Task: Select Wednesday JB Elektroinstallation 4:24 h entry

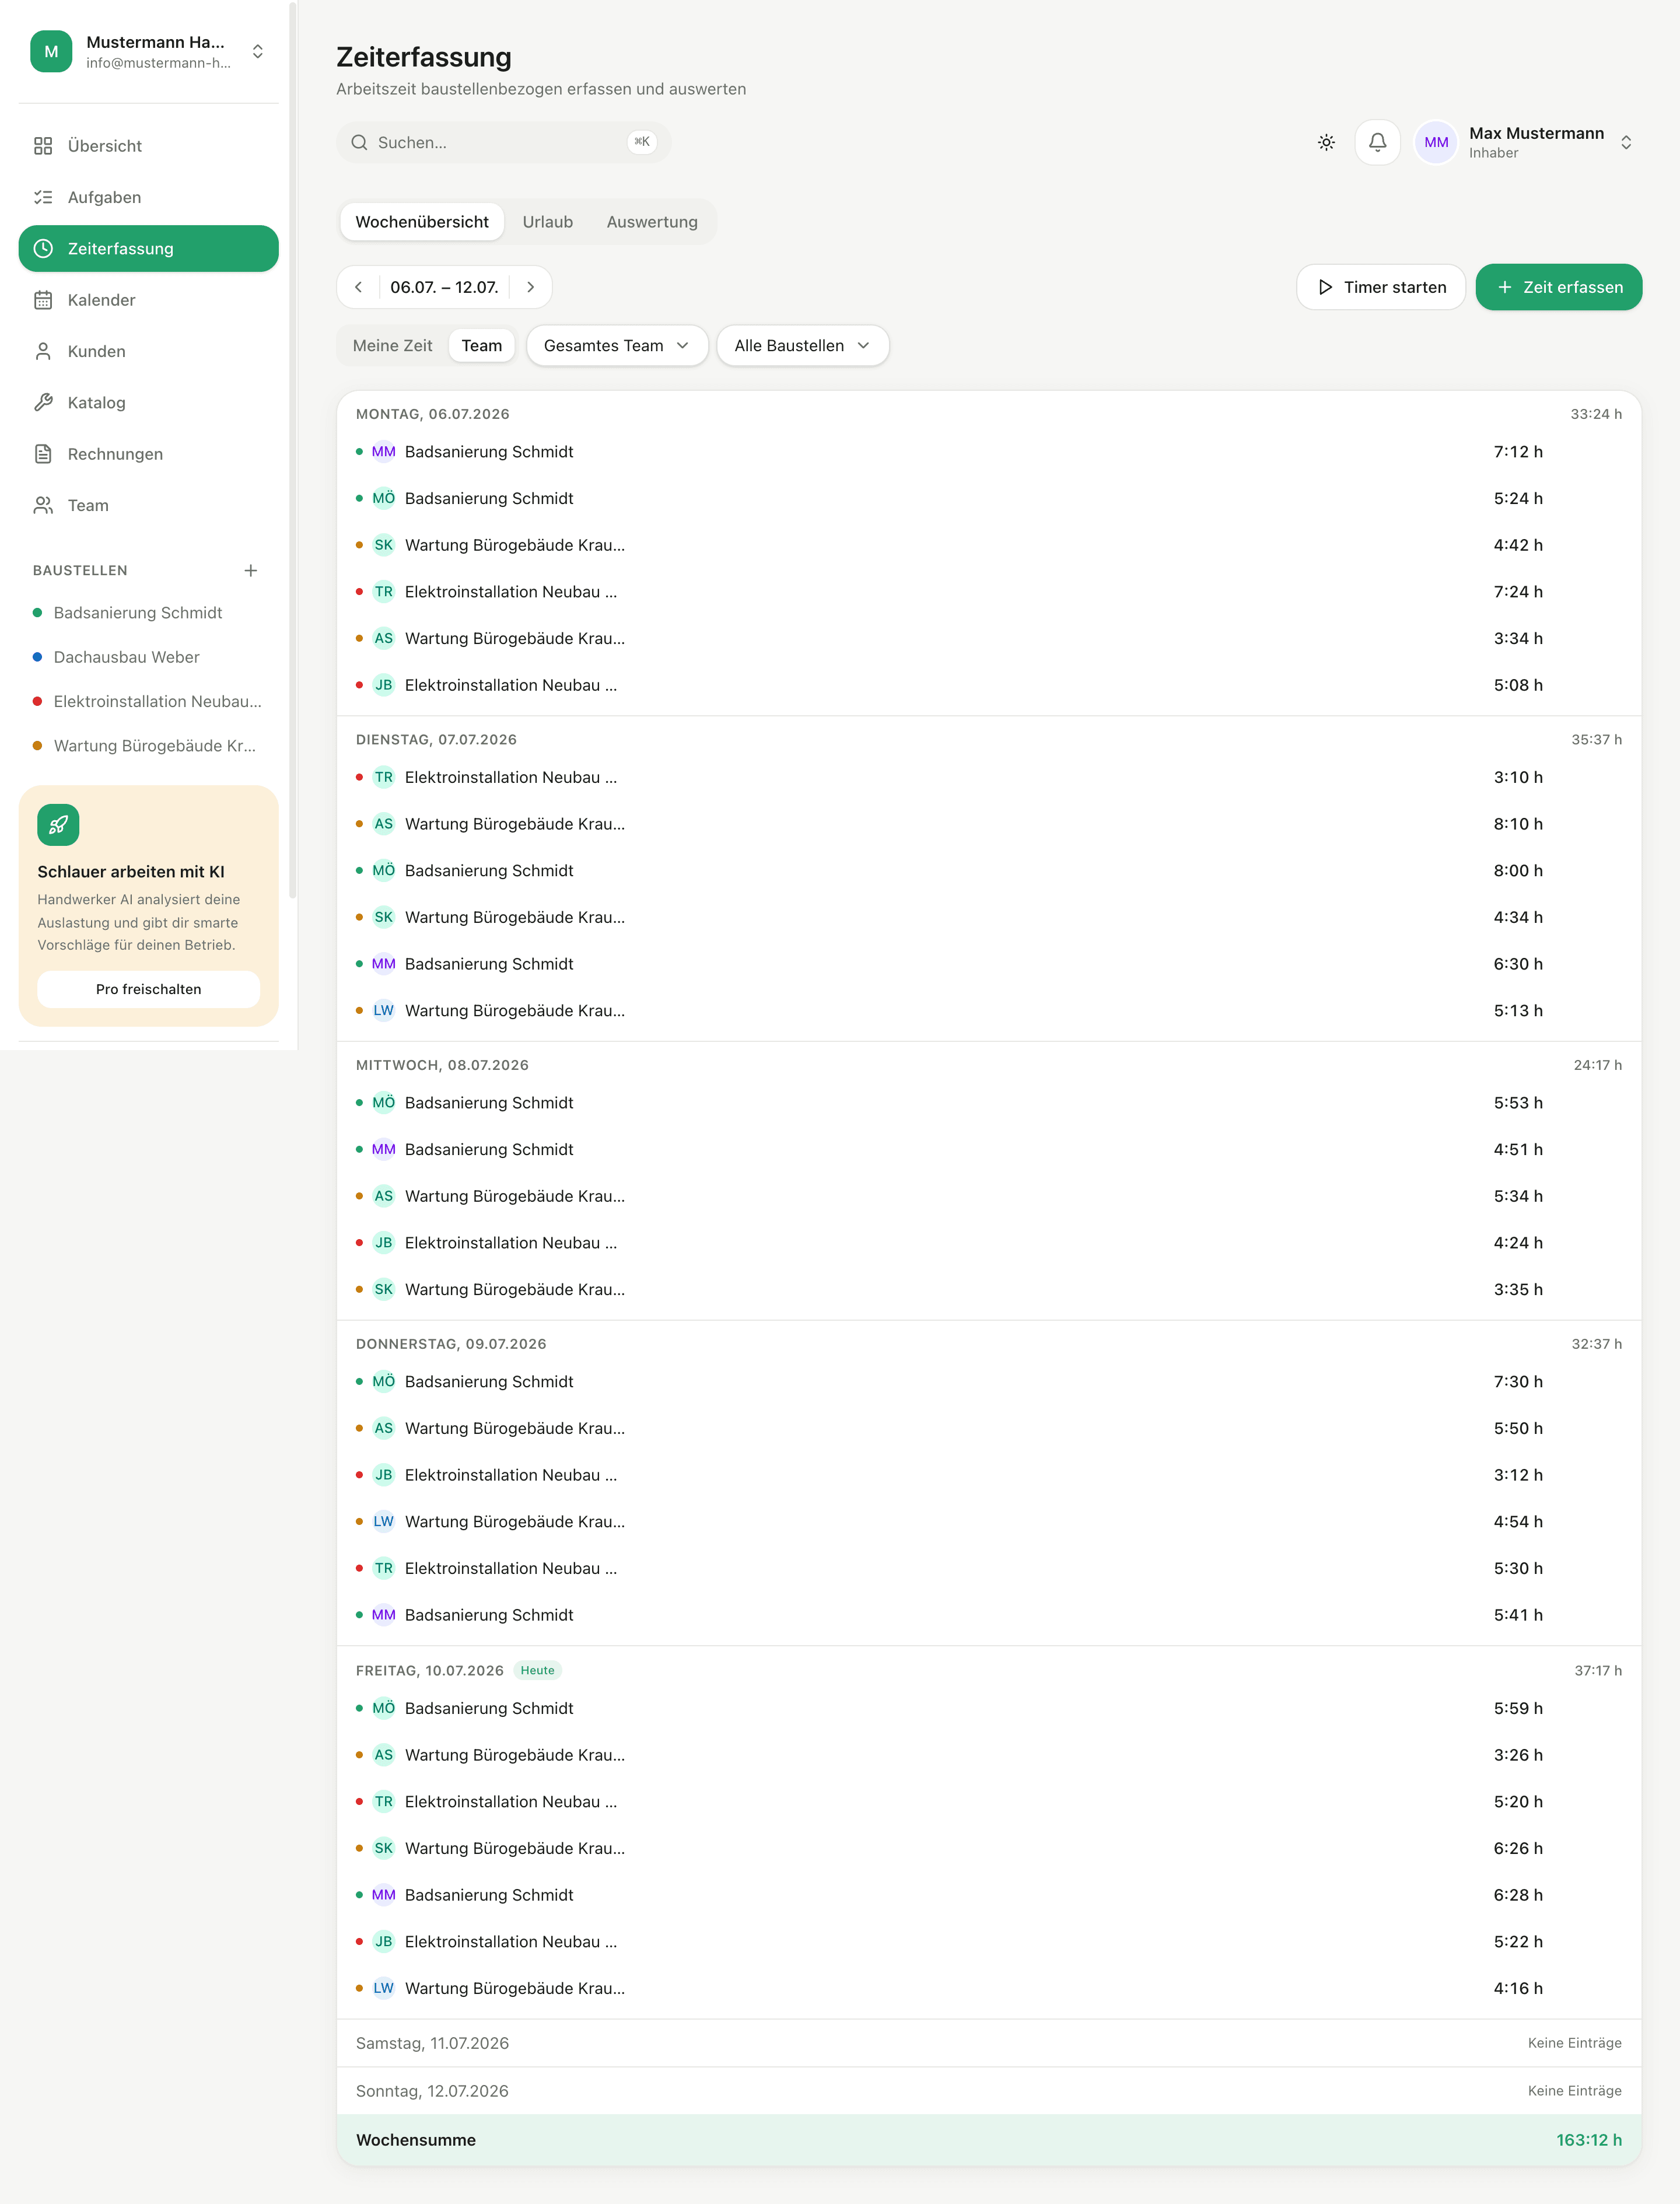Action: pos(989,1243)
